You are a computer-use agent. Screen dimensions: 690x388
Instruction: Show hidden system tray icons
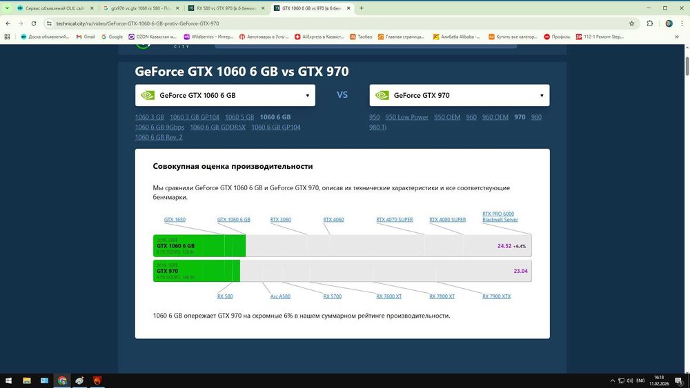click(x=612, y=380)
